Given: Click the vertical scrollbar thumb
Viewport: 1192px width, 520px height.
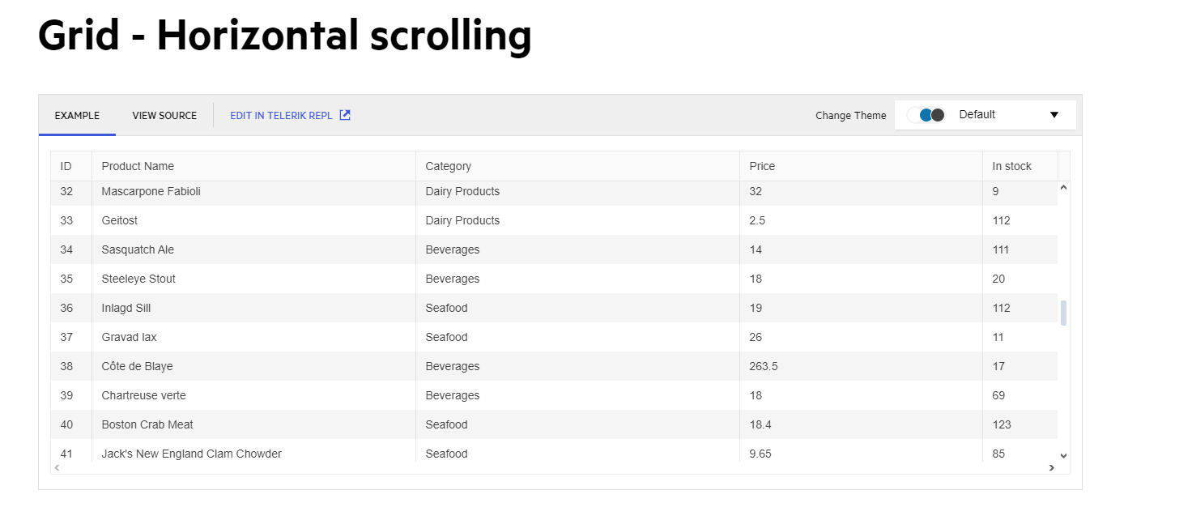Looking at the screenshot, I should coord(1063,313).
